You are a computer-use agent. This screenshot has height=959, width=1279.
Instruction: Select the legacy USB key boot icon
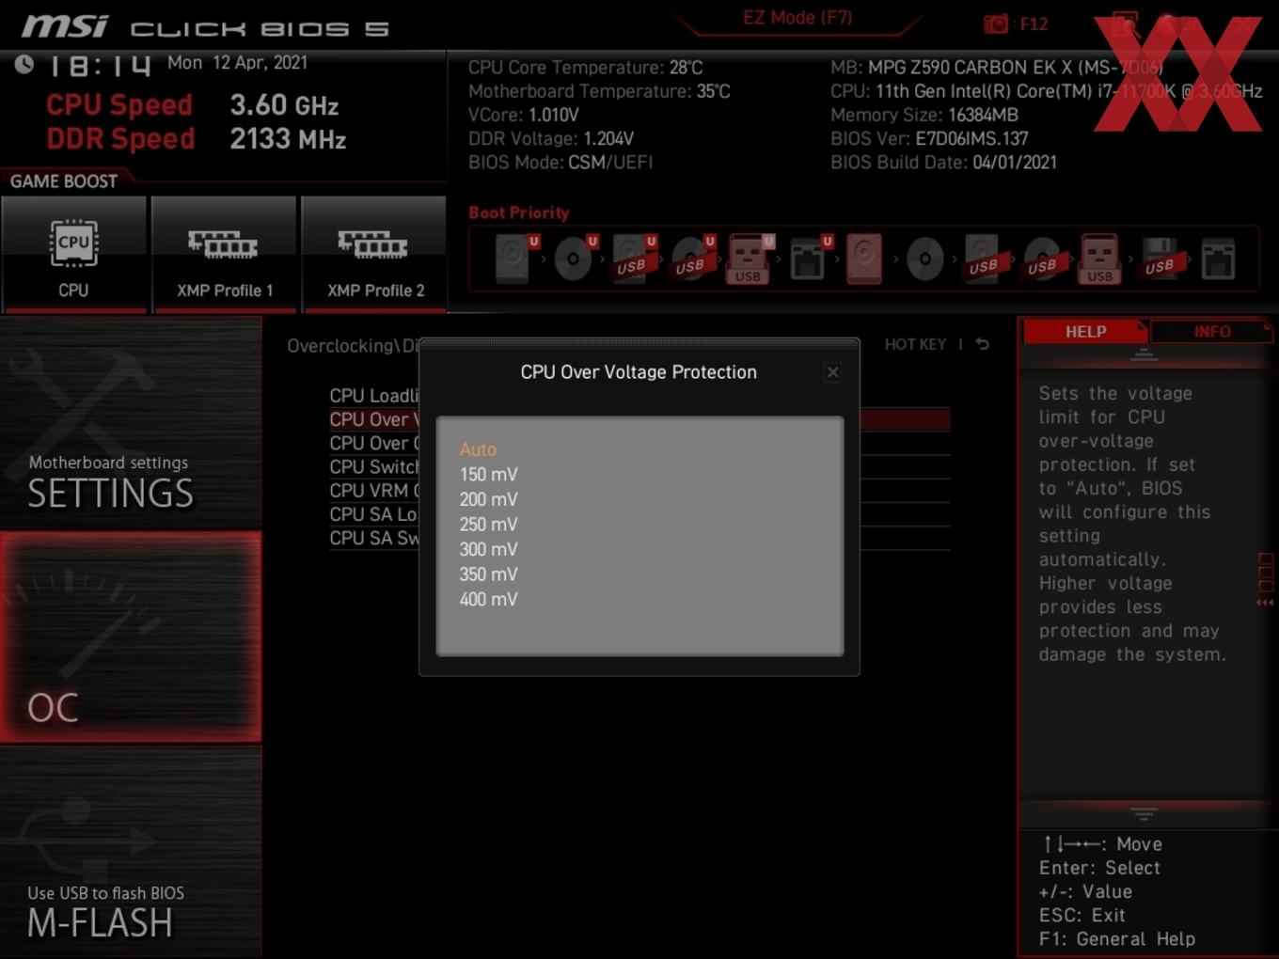(1100, 258)
